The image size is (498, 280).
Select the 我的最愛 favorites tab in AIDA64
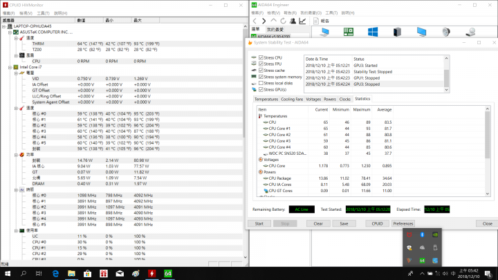(275, 30)
